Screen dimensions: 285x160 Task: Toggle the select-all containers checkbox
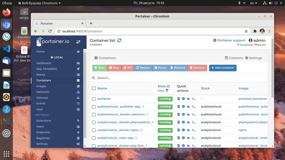[x=94, y=88]
